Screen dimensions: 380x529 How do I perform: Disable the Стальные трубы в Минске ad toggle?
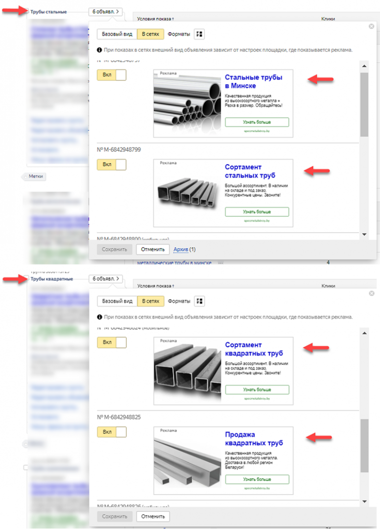point(112,75)
